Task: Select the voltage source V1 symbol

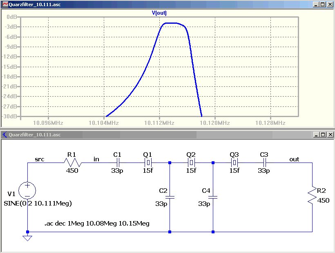Action: (x=27, y=190)
